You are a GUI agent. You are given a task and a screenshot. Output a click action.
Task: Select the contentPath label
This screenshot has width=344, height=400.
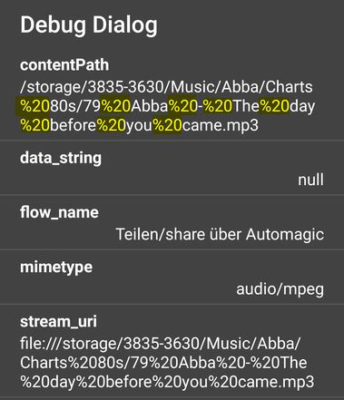[x=64, y=65]
